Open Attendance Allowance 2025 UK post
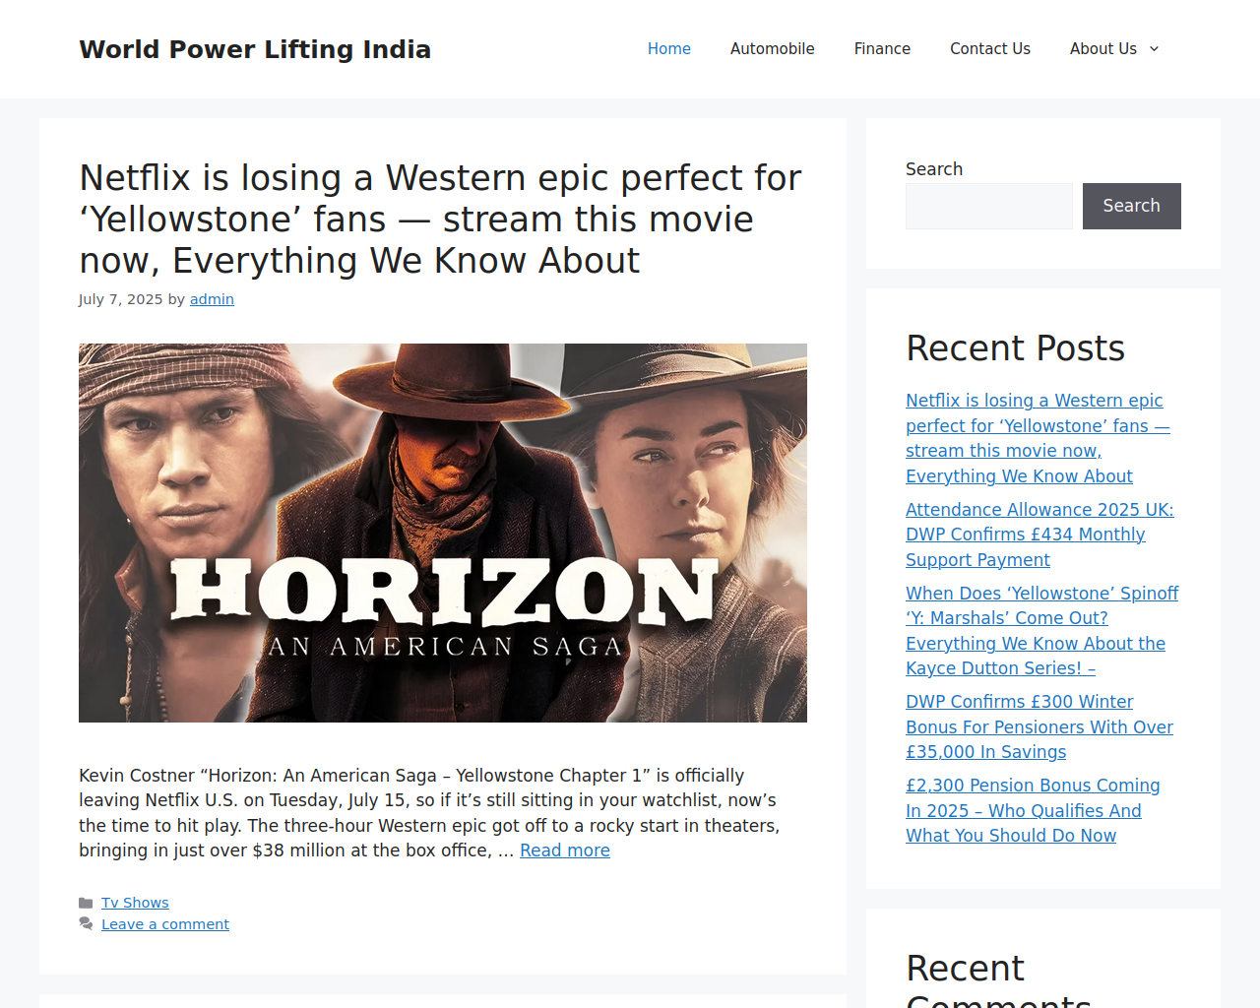The height and width of the screenshot is (1008, 1260). coord(1039,535)
